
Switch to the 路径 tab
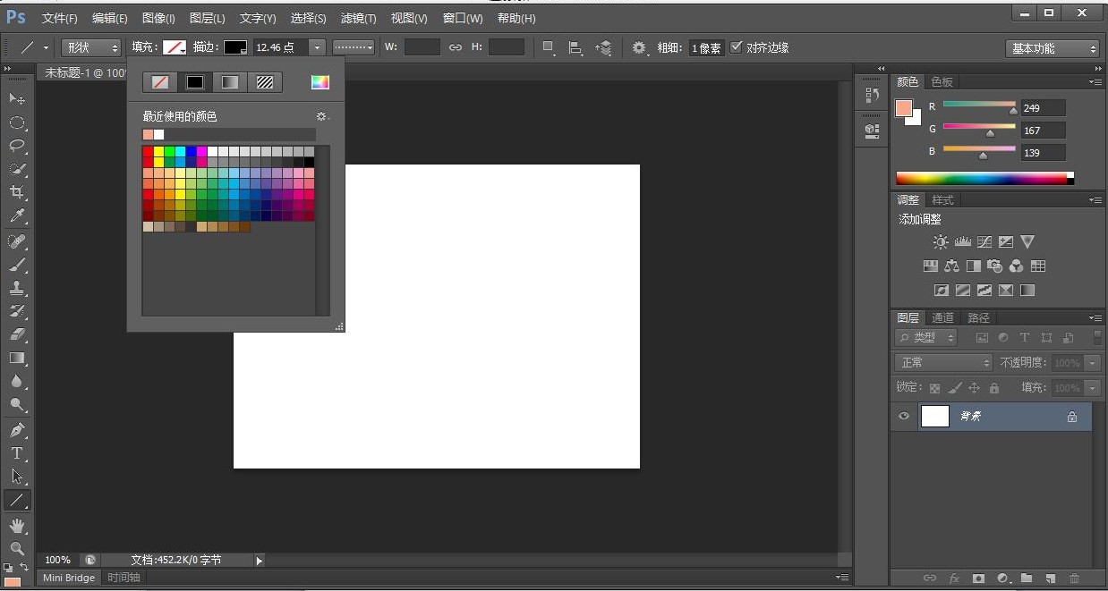tap(979, 317)
